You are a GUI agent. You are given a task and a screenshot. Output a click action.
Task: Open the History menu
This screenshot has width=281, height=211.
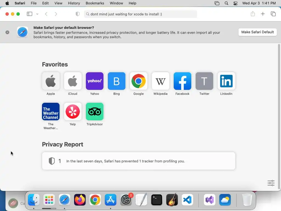click(x=74, y=3)
